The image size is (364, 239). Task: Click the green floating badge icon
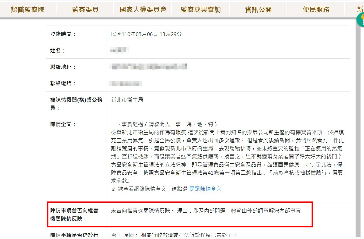[360, 20]
